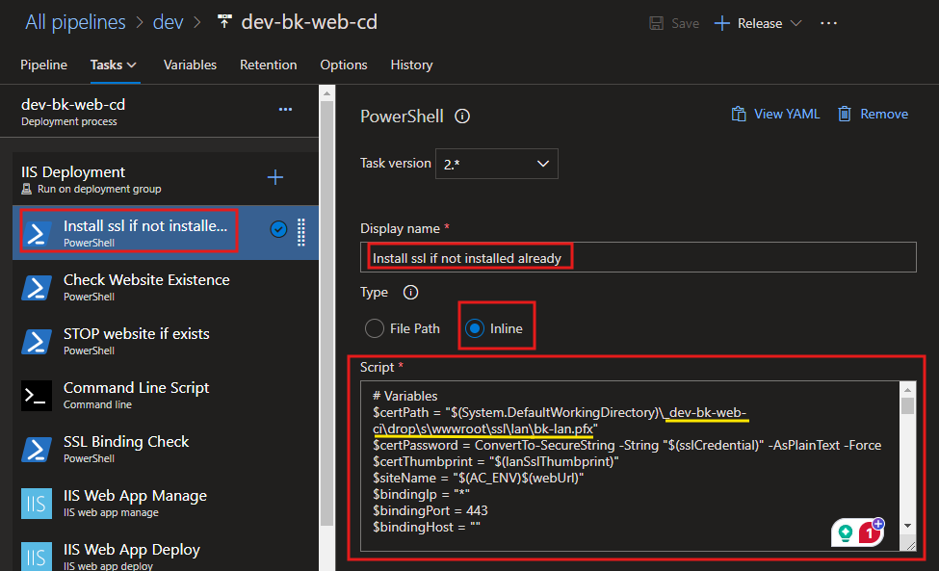Screen dimensions: 939x571
Task: Click the script box scroll up arrow
Action: pyautogui.click(x=908, y=389)
